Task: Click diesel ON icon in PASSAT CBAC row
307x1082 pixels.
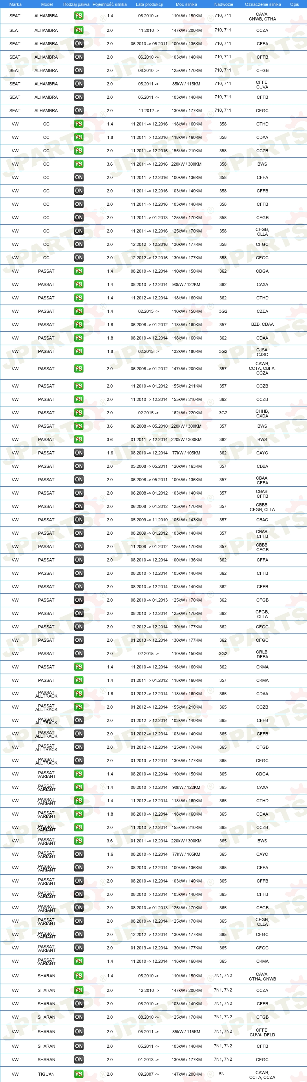Action: point(79,520)
